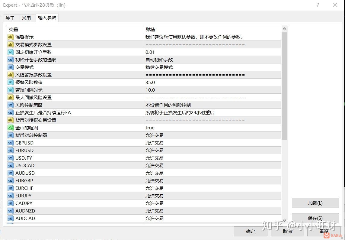This screenshot has height=240, width=345.
Task: Click the 加载(L) button
Action: tap(315, 203)
